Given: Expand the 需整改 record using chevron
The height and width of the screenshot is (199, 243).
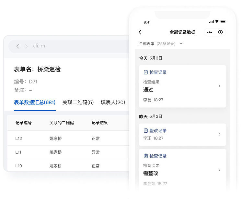Looking at the screenshot, I should 220,170.
